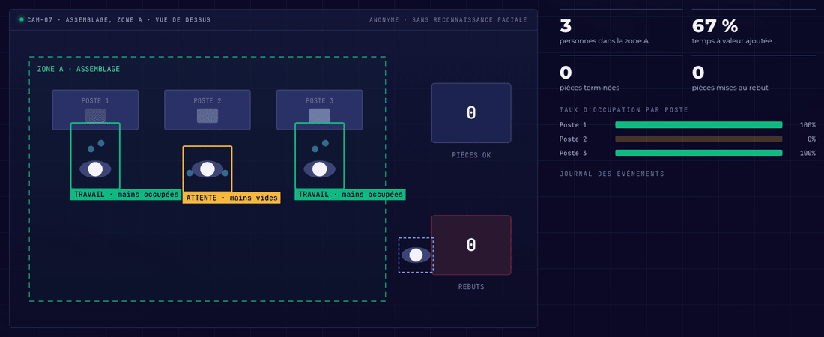Click Poste 2 occupancy bar
Screen dimensions: 824x337
(x=699, y=139)
